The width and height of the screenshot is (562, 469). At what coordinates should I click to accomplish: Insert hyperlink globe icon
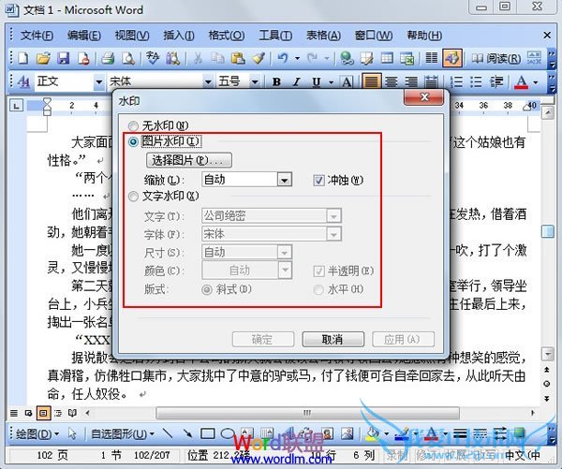[x=347, y=58]
